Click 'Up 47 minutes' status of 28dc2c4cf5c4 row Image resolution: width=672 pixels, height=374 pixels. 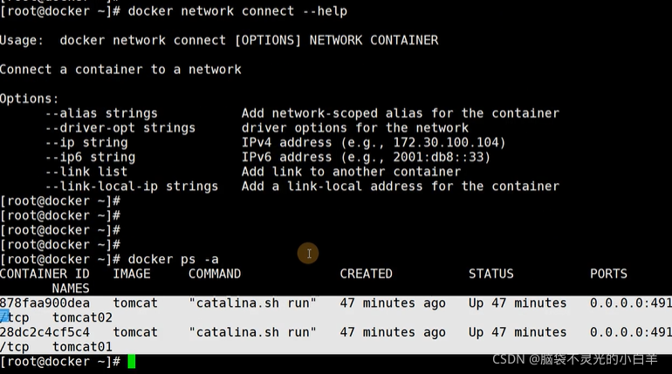coord(518,332)
